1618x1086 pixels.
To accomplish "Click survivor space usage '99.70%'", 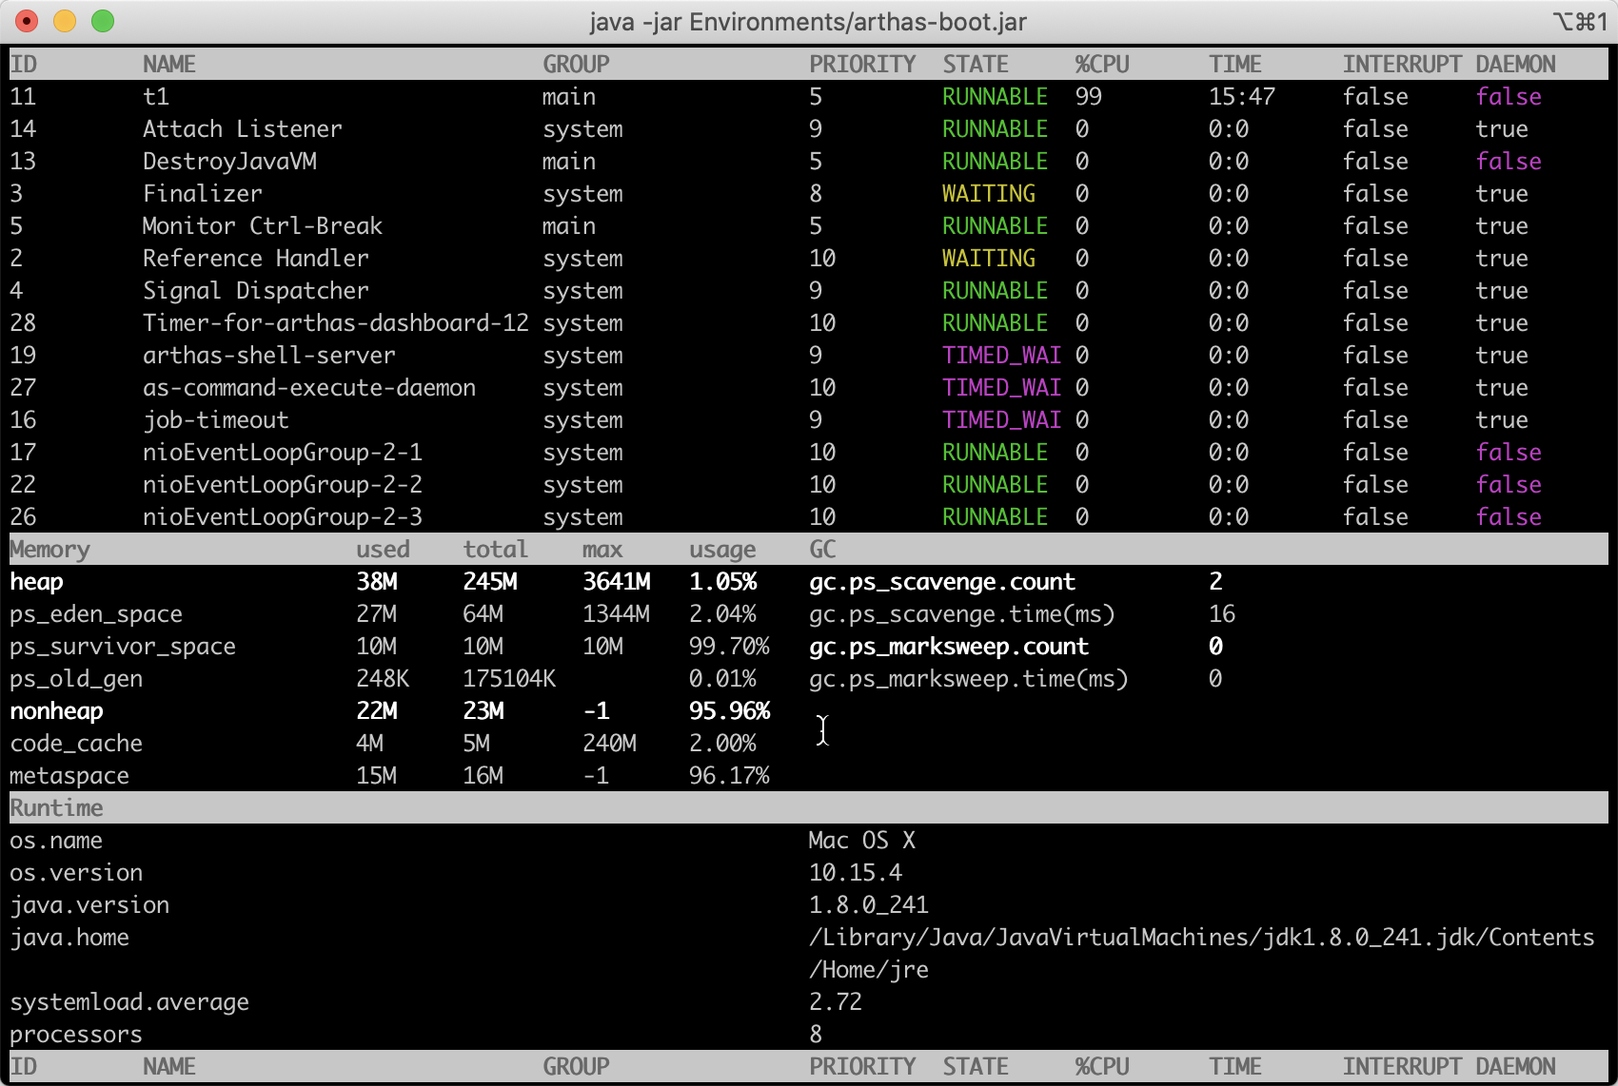I will pos(729,647).
